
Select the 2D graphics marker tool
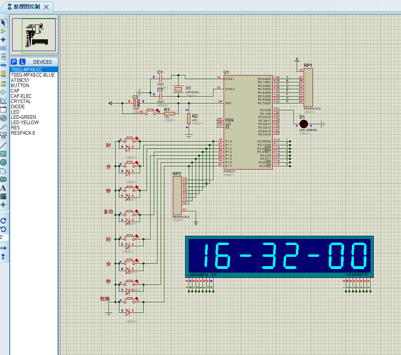[x=3, y=205]
